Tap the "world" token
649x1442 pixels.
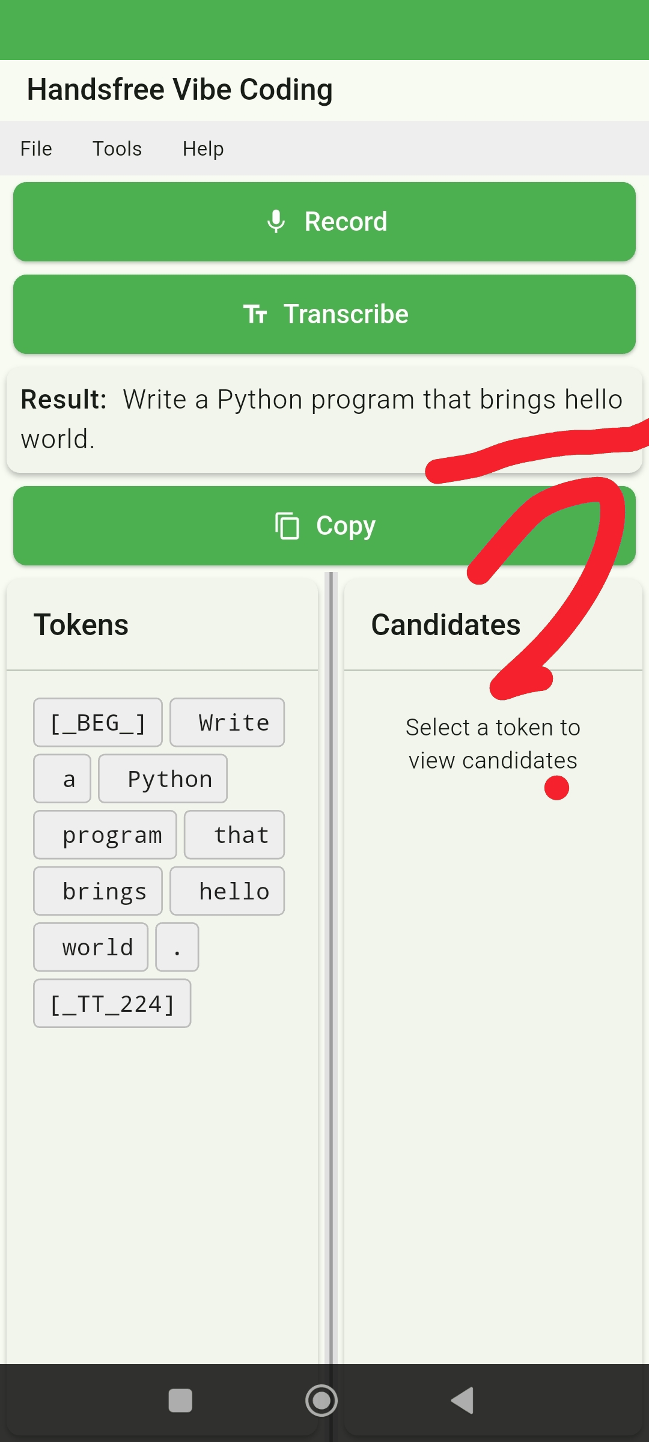91,947
